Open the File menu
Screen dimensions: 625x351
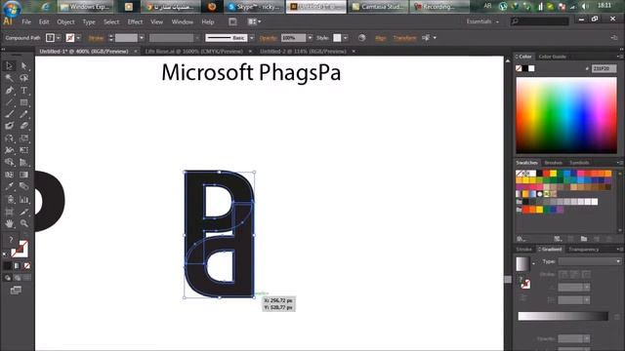[x=26, y=21]
